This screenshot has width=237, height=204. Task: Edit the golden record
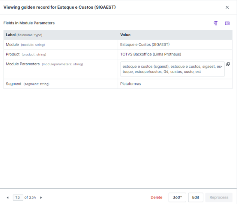196,197
